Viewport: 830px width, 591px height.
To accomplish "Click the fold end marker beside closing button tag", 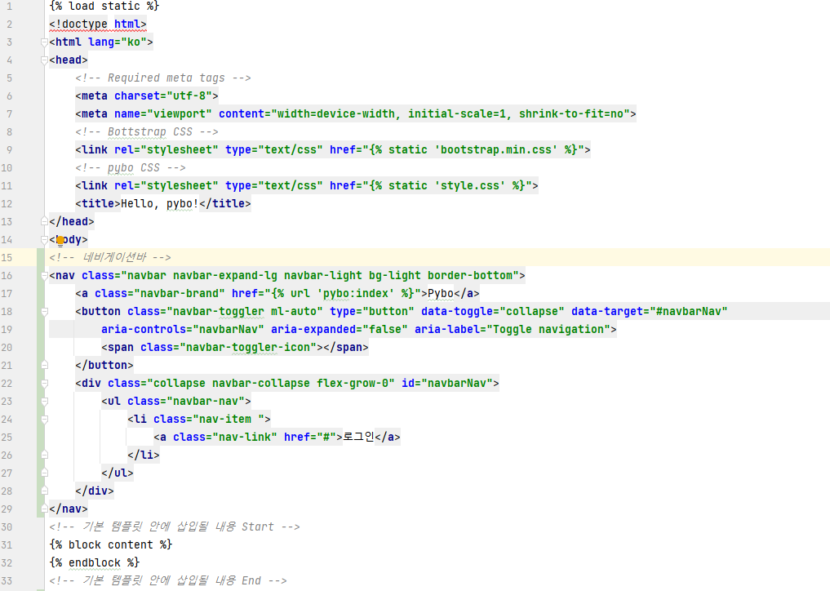I will tap(44, 365).
